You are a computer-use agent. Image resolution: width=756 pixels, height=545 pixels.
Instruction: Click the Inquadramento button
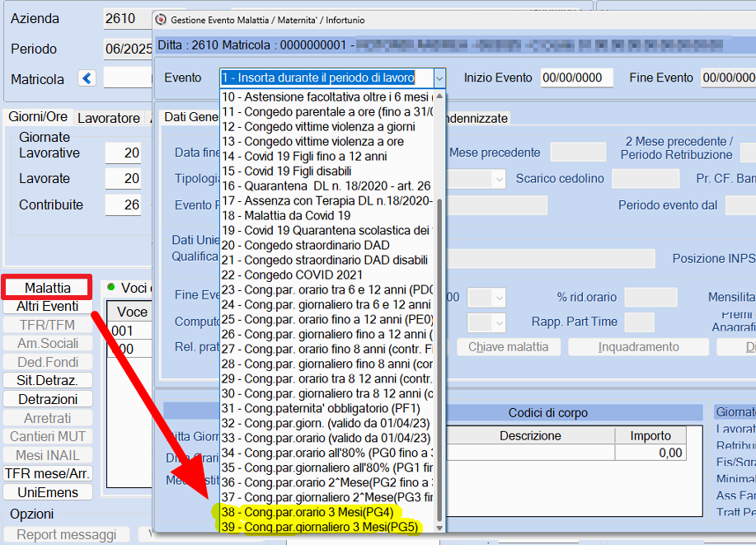[x=638, y=347]
